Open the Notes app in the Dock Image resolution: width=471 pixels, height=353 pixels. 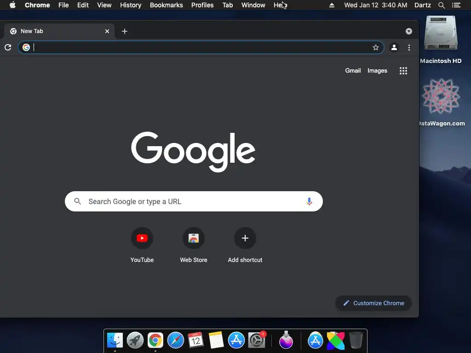(216, 341)
